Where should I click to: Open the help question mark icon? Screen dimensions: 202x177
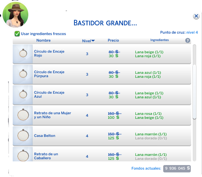(x=188, y=40)
